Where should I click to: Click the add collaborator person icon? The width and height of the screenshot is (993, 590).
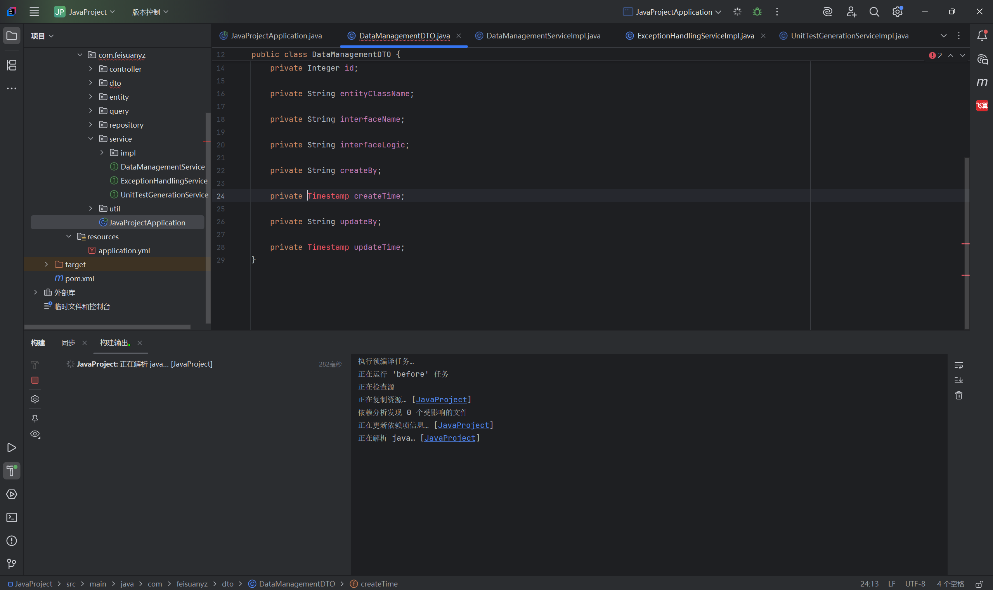tap(851, 12)
